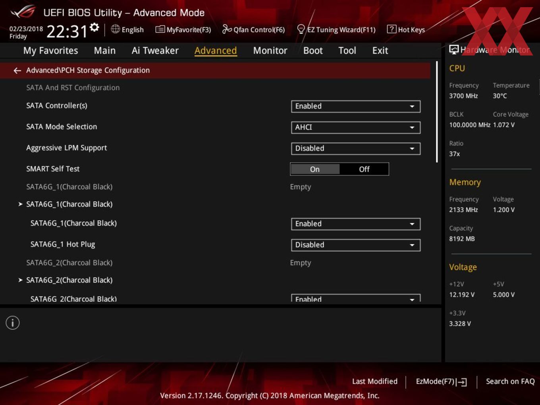Image resolution: width=540 pixels, height=405 pixels.
Task: Open Aggressive LPM Support dropdown
Action: [356, 148]
